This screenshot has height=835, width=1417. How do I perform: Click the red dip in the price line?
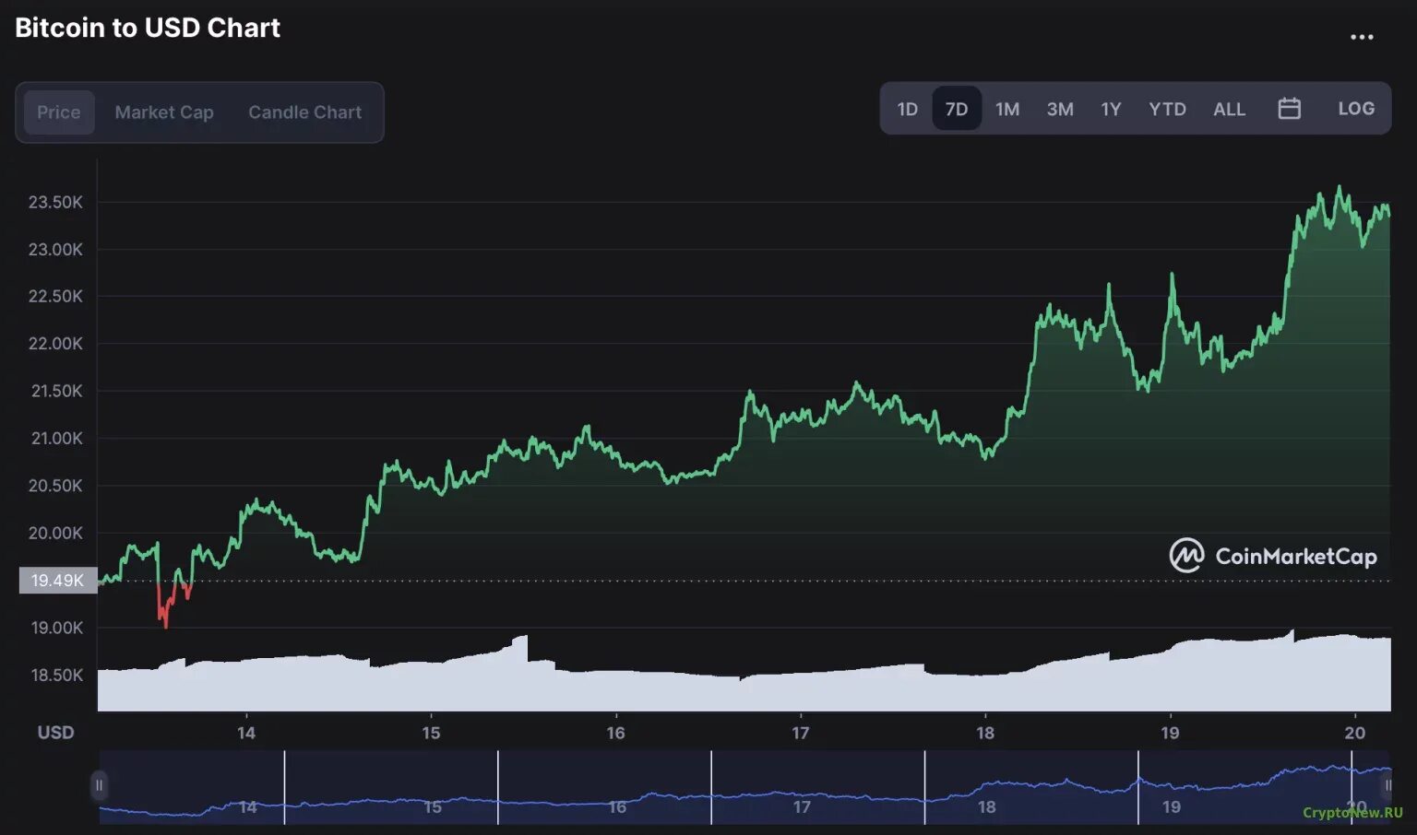coord(167,611)
